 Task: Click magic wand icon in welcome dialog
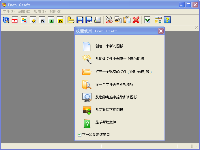point(87,59)
